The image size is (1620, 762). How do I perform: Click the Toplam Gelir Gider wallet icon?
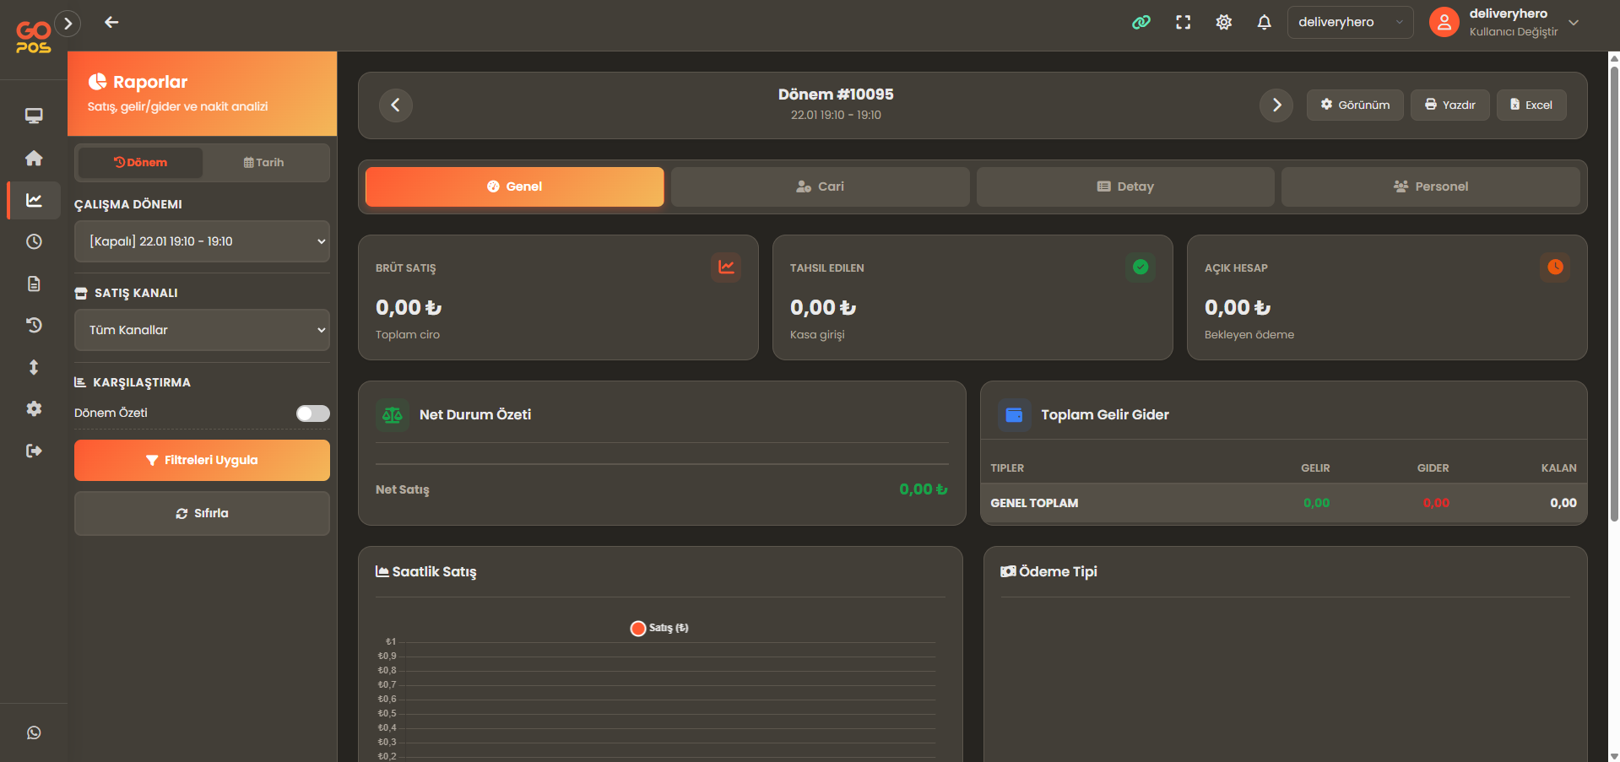[x=1015, y=415]
